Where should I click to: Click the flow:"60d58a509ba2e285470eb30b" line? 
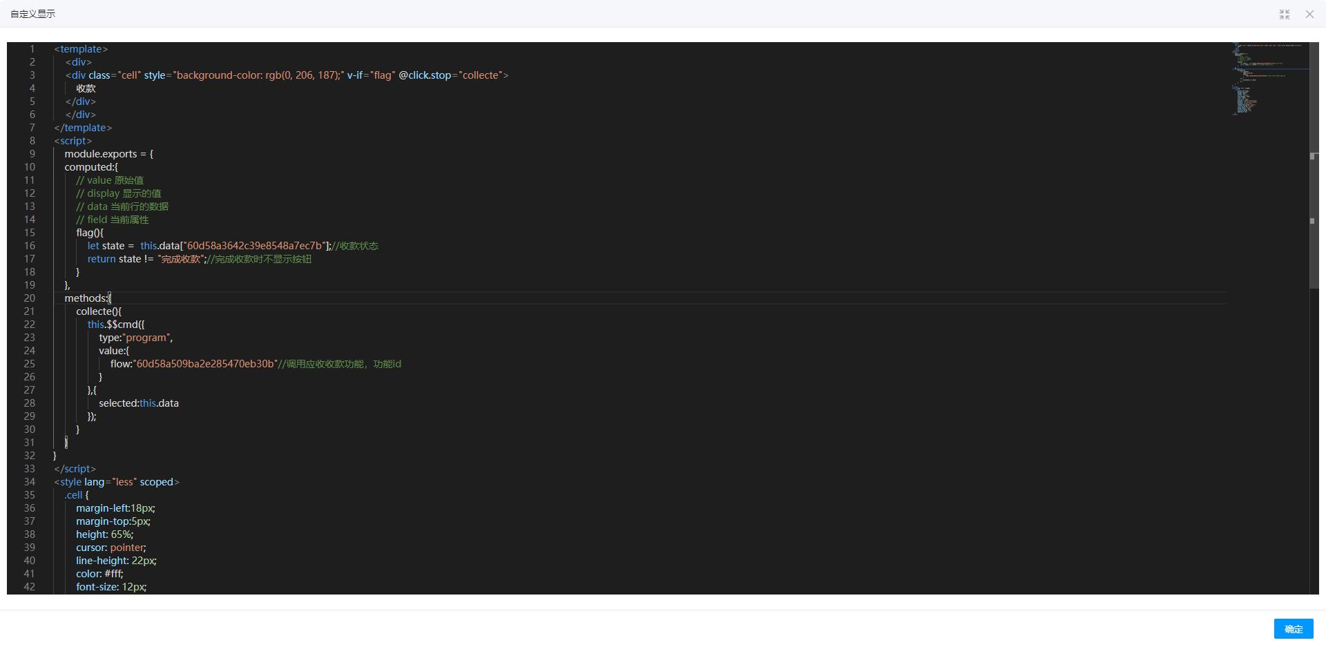[256, 364]
